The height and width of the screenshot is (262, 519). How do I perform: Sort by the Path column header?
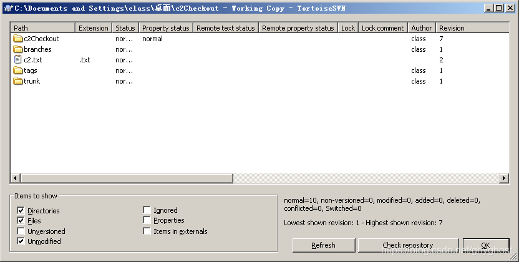click(x=43, y=28)
